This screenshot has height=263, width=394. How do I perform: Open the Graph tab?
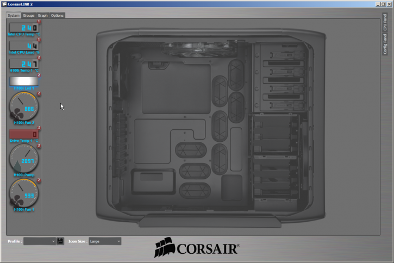[43, 16]
